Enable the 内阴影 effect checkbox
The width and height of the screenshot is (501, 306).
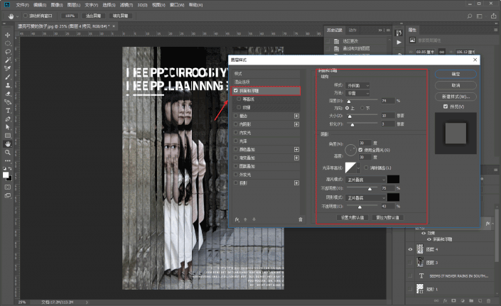[x=236, y=124]
